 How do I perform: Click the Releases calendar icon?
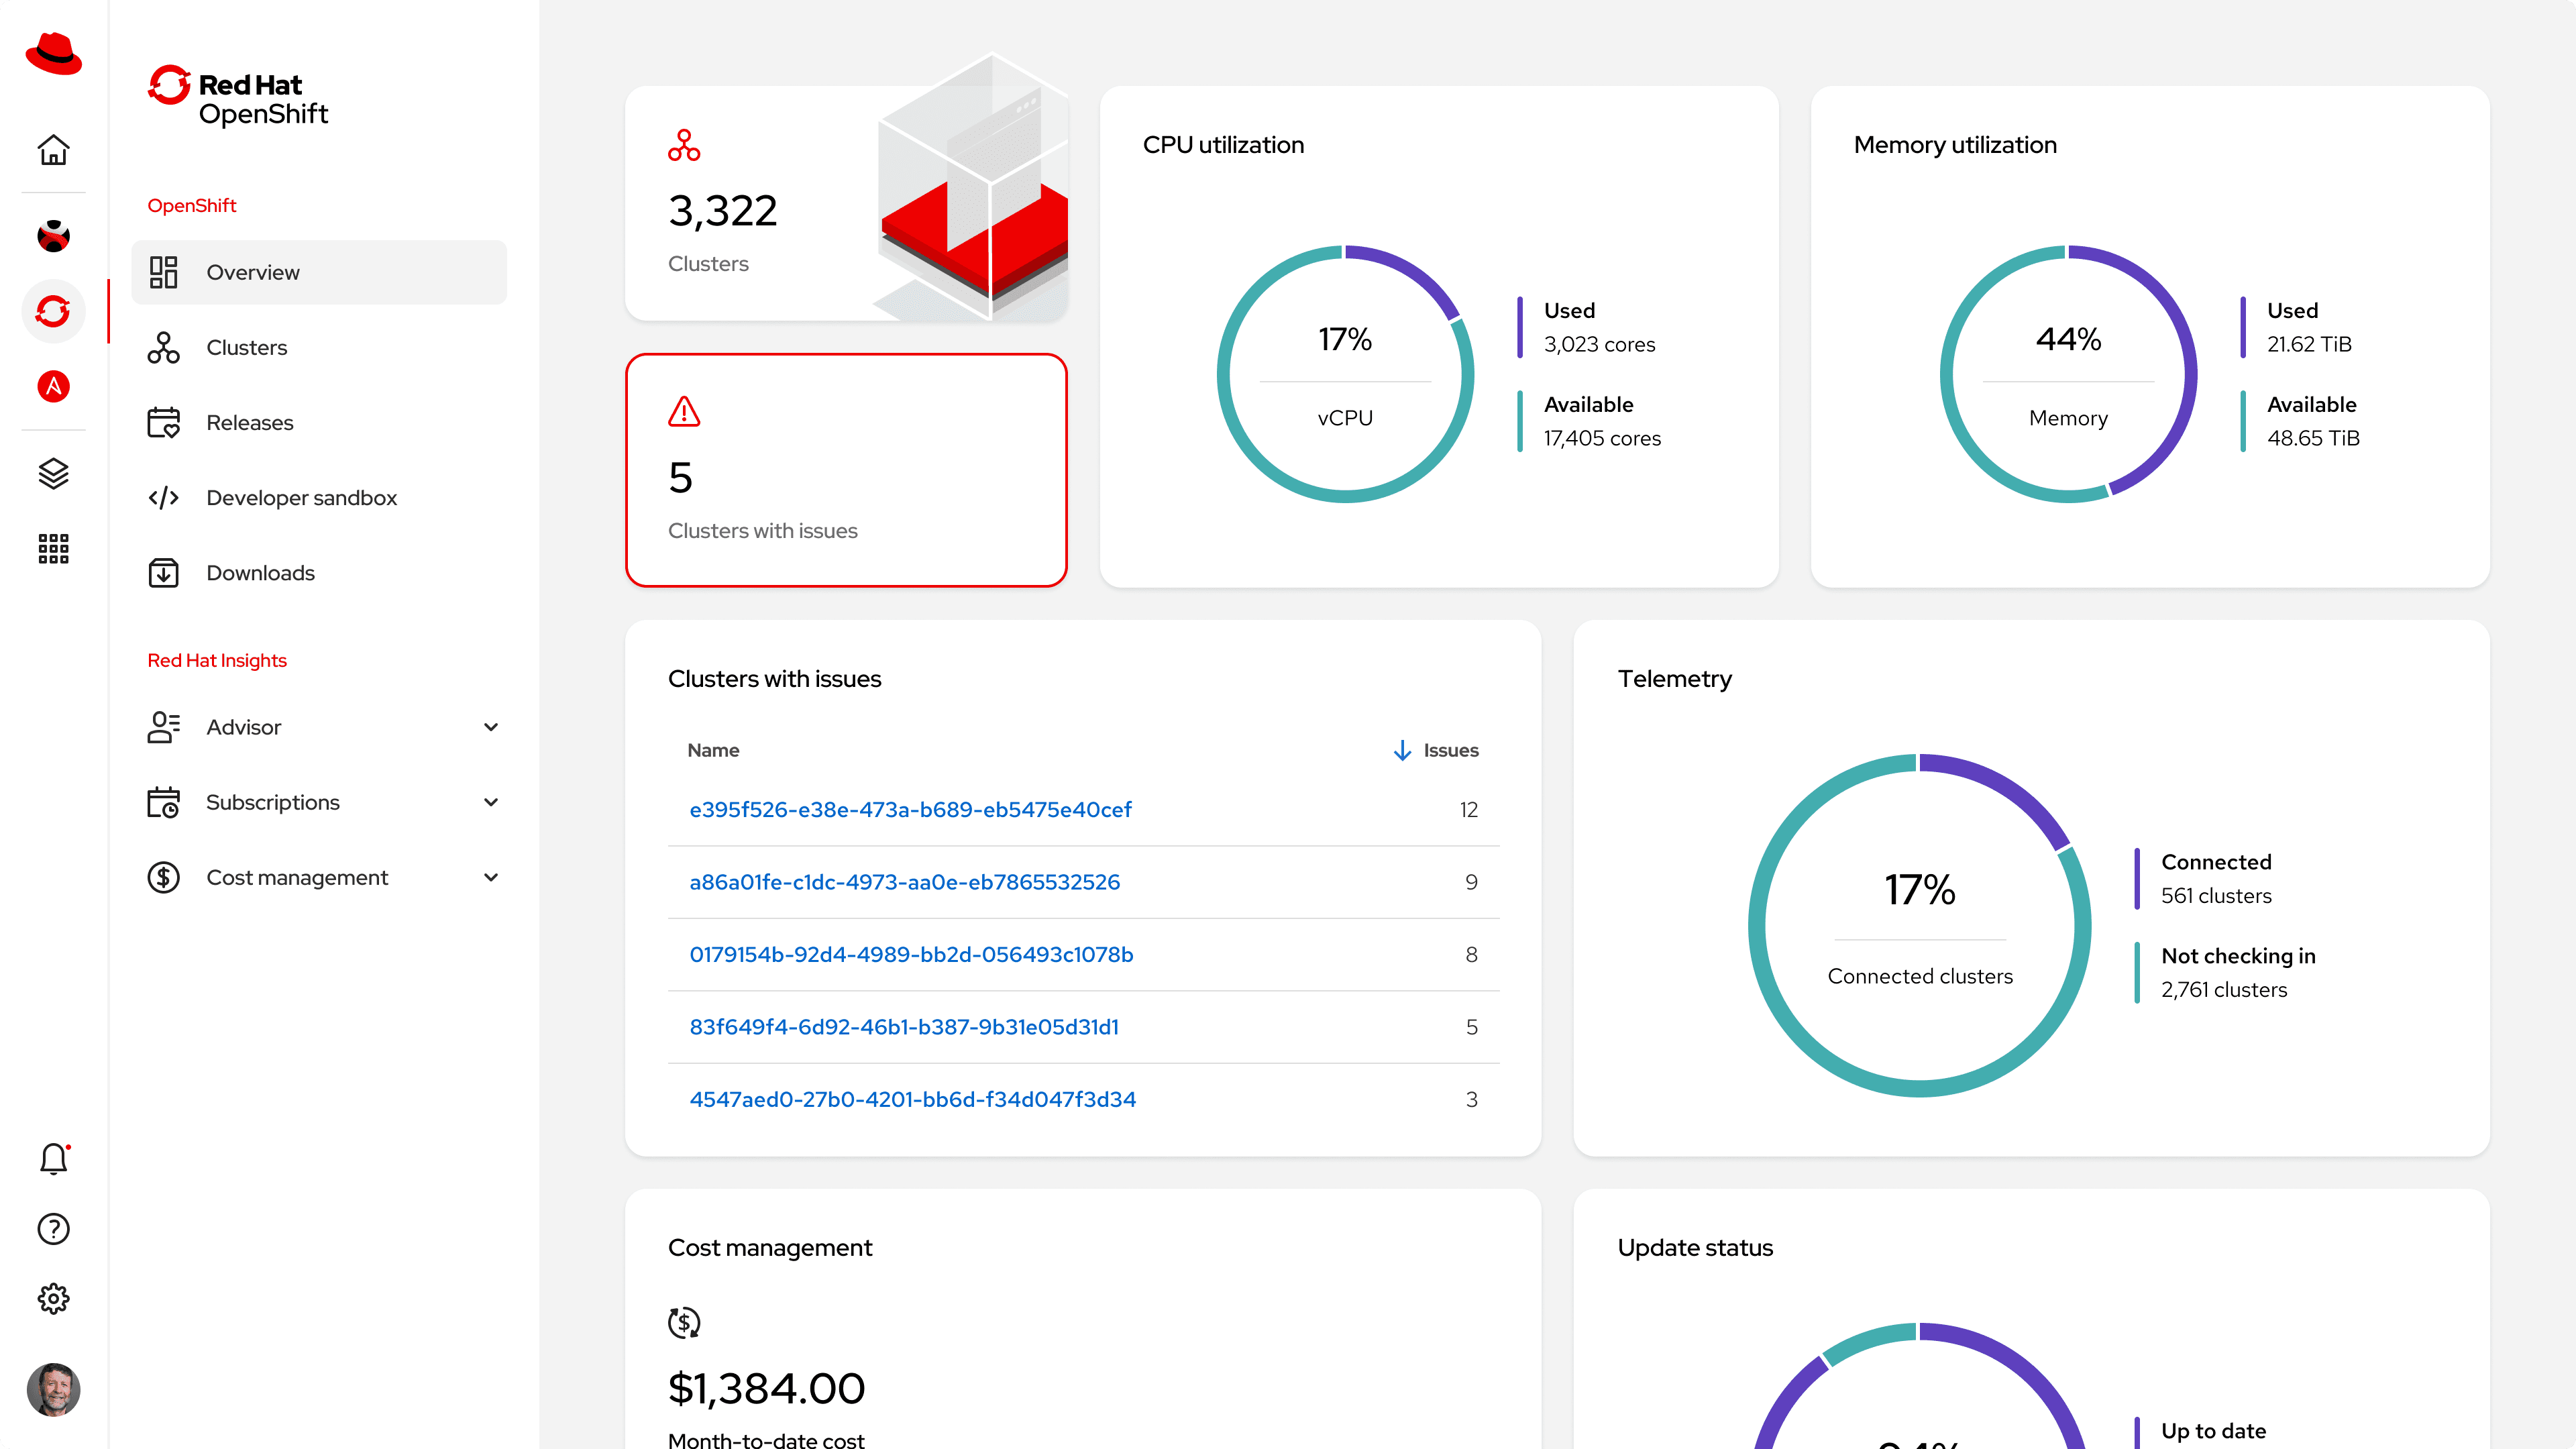click(163, 422)
